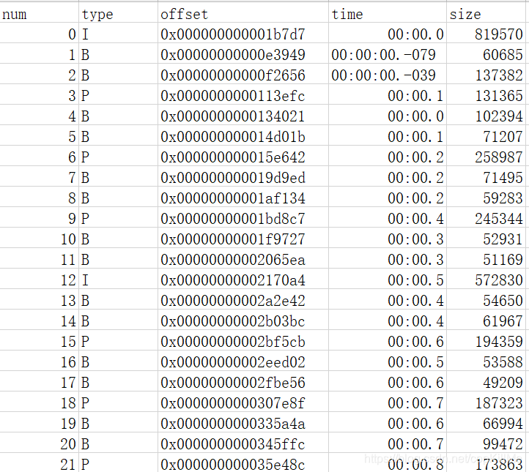Screen dimensions: 529x472
Task: Select offset cell 0x00000000002eed02
Action: coord(243,362)
